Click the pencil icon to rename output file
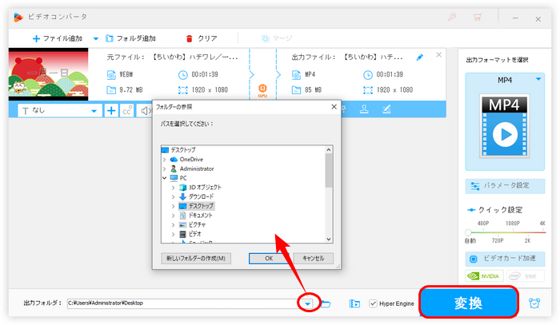This screenshot has height=325, width=560. coord(420,57)
